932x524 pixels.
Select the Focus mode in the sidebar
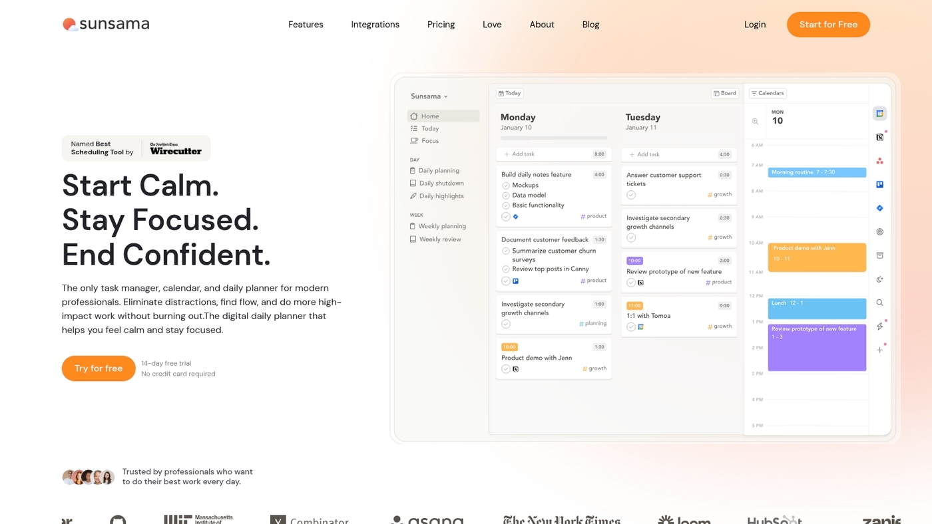pos(429,140)
